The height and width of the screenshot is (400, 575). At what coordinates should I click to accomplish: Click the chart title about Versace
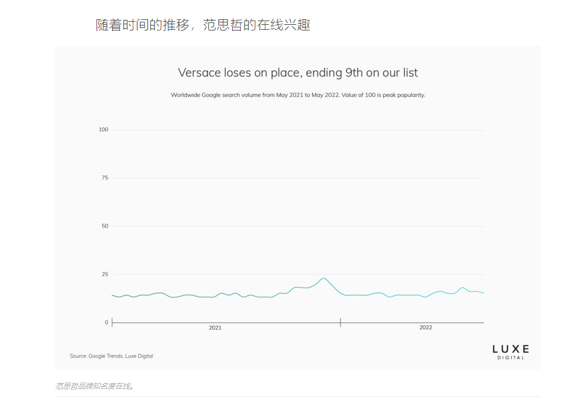297,73
